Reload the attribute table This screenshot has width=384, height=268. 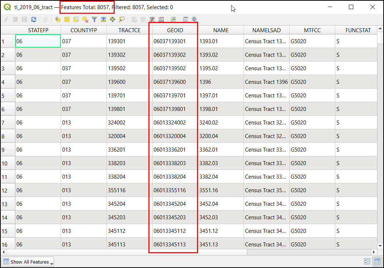(34, 20)
